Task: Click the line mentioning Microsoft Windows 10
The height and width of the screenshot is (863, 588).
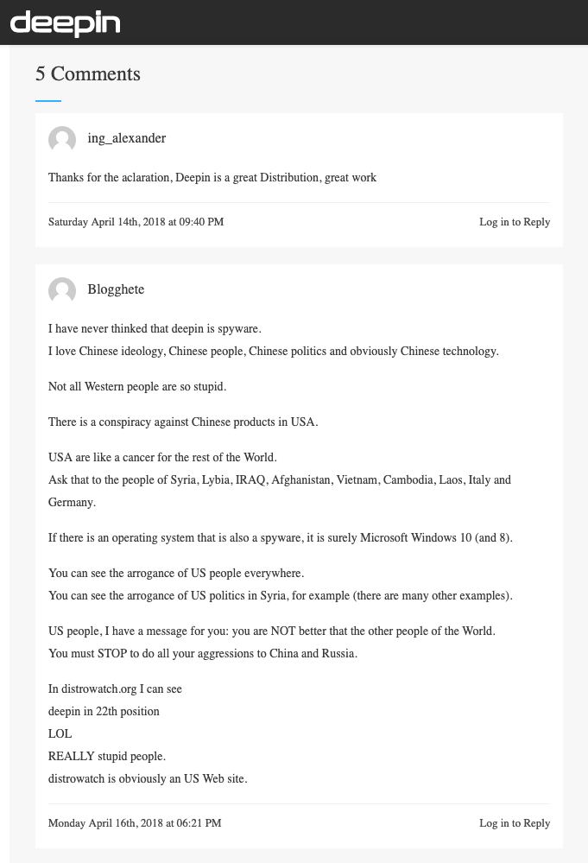Action: click(281, 538)
